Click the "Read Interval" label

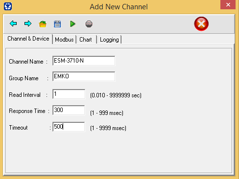pyautogui.click(x=24, y=95)
